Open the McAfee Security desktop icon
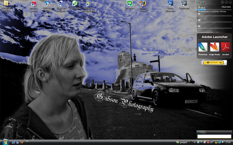The width and height of the screenshot is (233, 145). [x=34, y=4]
